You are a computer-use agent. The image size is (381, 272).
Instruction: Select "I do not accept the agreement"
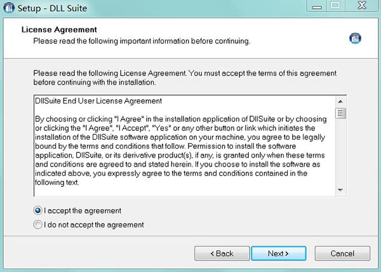click(x=39, y=224)
